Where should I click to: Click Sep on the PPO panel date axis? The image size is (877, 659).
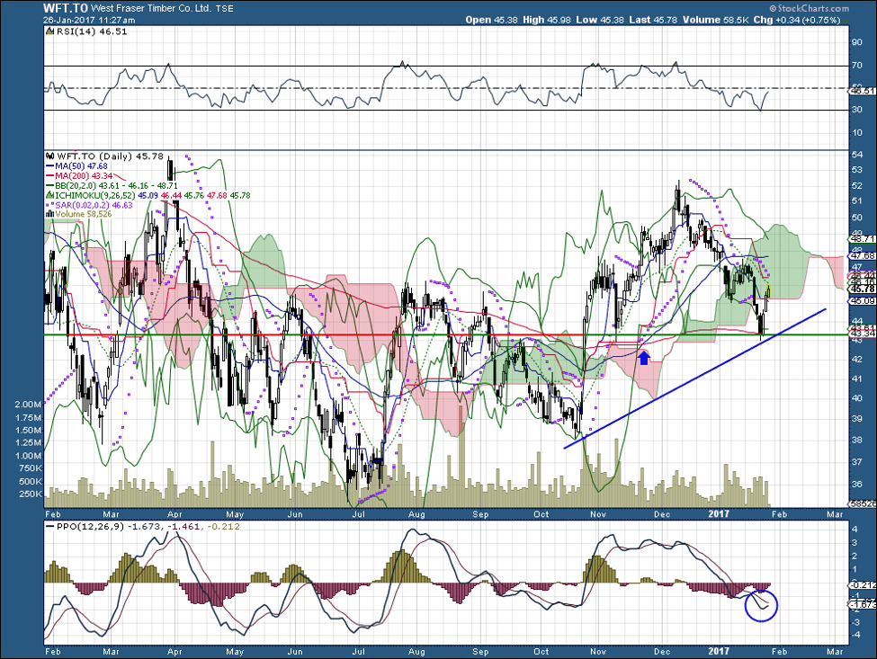pyautogui.click(x=480, y=651)
